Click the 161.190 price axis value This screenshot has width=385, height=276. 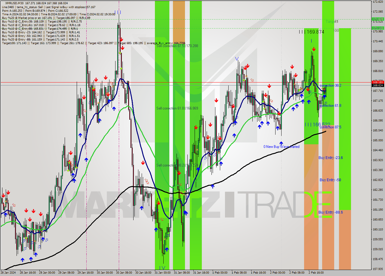[x=378, y=209]
